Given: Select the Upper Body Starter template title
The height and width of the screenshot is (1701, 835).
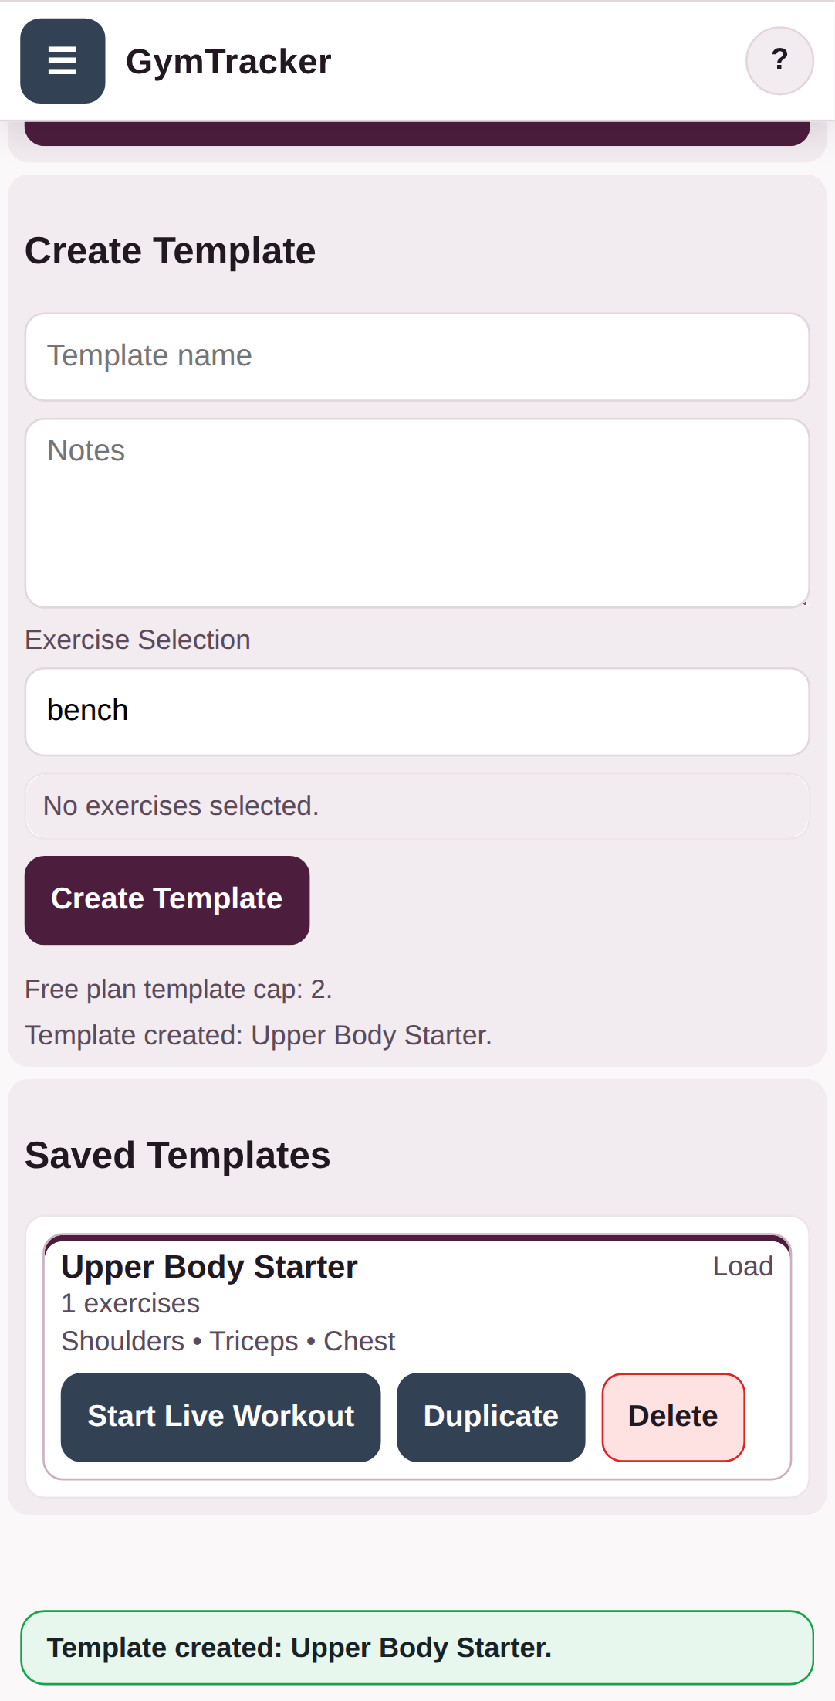Looking at the screenshot, I should pyautogui.click(x=209, y=1267).
